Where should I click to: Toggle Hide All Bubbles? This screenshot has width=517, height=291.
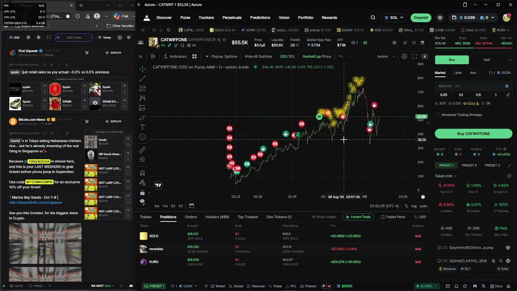pos(258,57)
